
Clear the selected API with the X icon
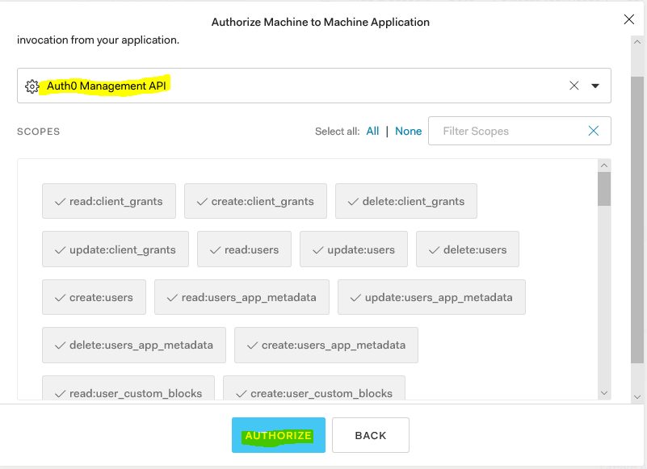pyautogui.click(x=574, y=86)
